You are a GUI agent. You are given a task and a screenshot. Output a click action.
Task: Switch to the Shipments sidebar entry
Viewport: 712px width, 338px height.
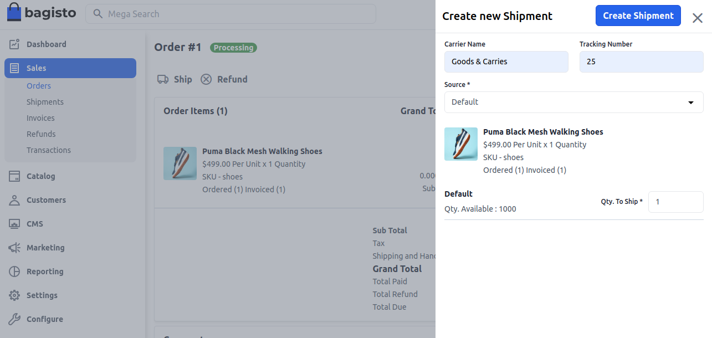point(45,101)
